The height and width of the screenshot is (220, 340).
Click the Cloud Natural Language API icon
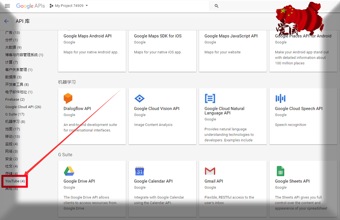(x=210, y=98)
